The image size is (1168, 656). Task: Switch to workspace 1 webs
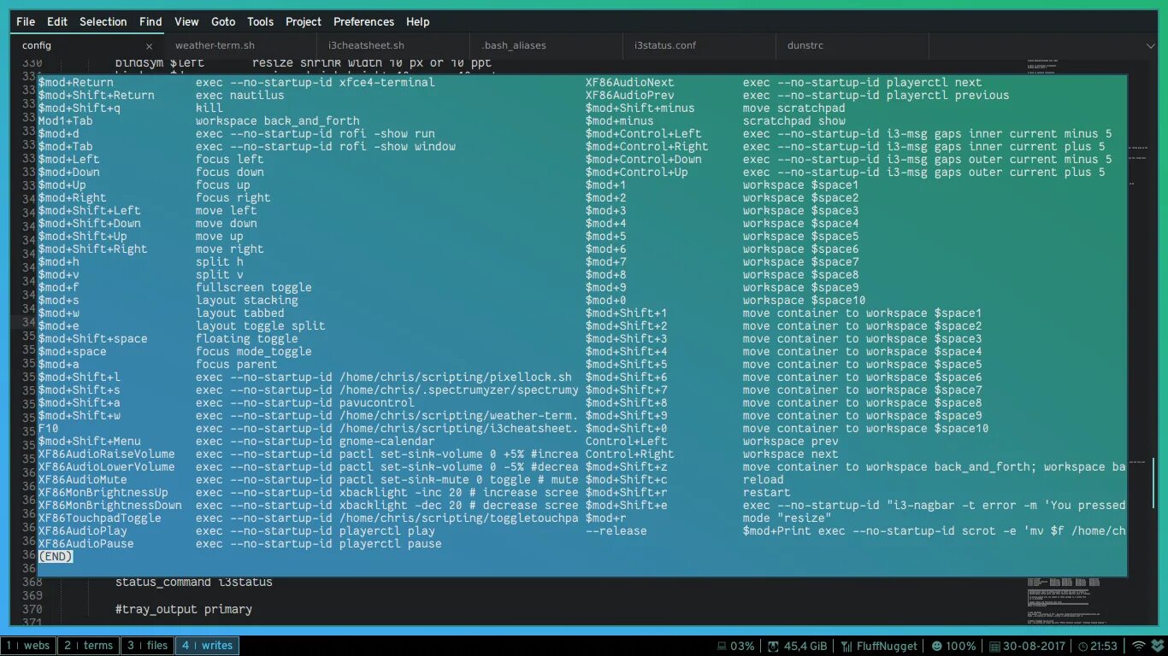28,646
